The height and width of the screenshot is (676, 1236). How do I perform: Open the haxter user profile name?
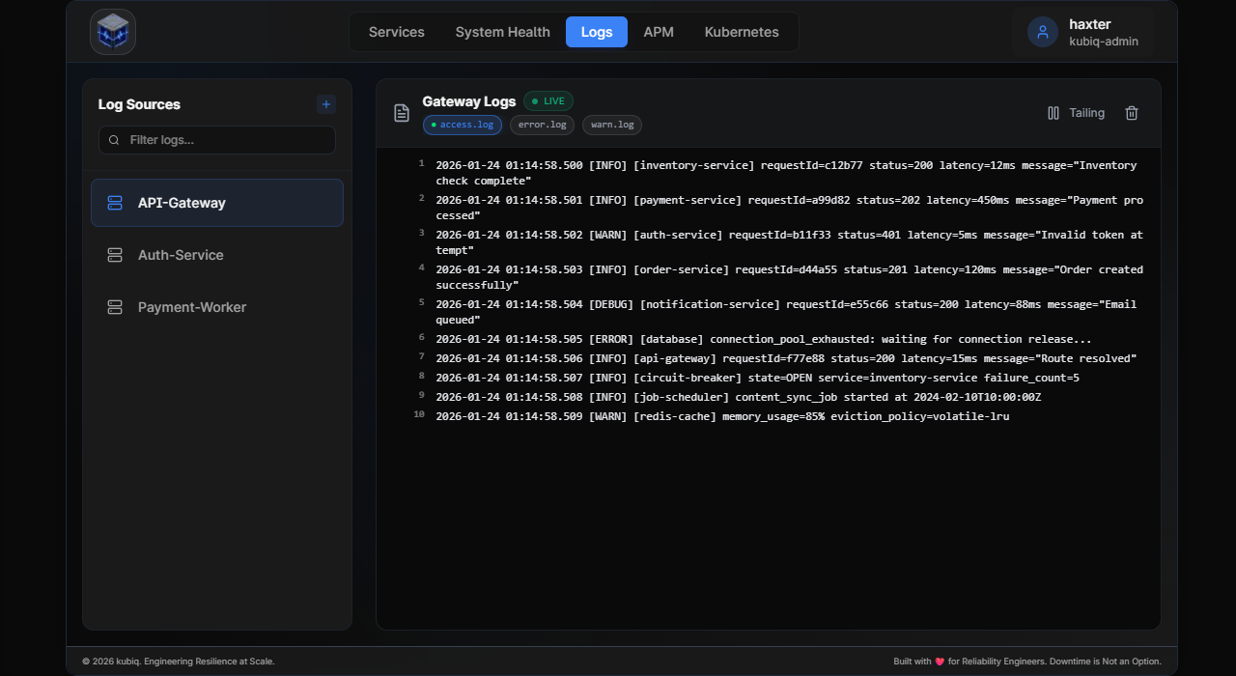[x=1090, y=24]
